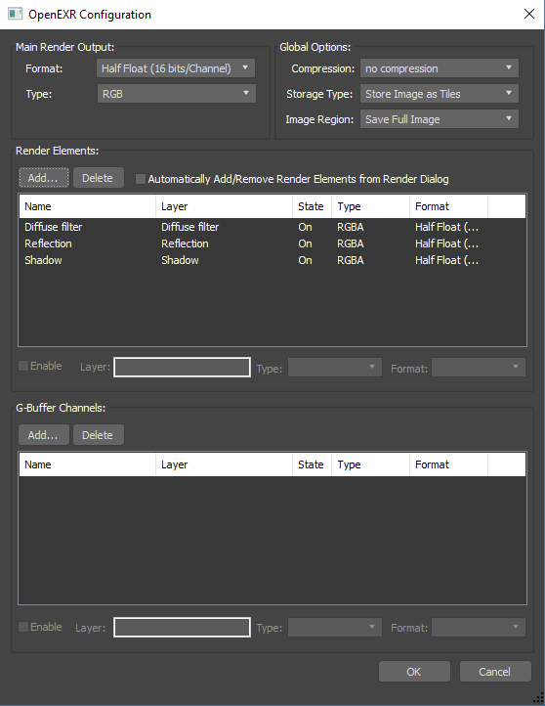The image size is (545, 706).
Task: Click the OpenEXR window title icon
Action: pyautogui.click(x=15, y=14)
